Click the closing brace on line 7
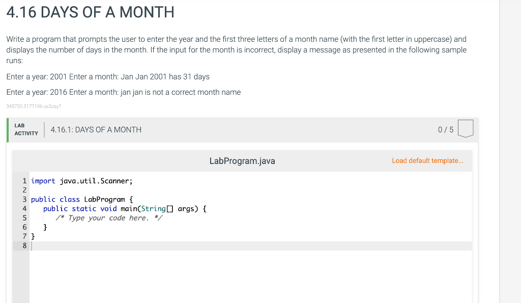The height and width of the screenshot is (303, 521). (x=32, y=236)
